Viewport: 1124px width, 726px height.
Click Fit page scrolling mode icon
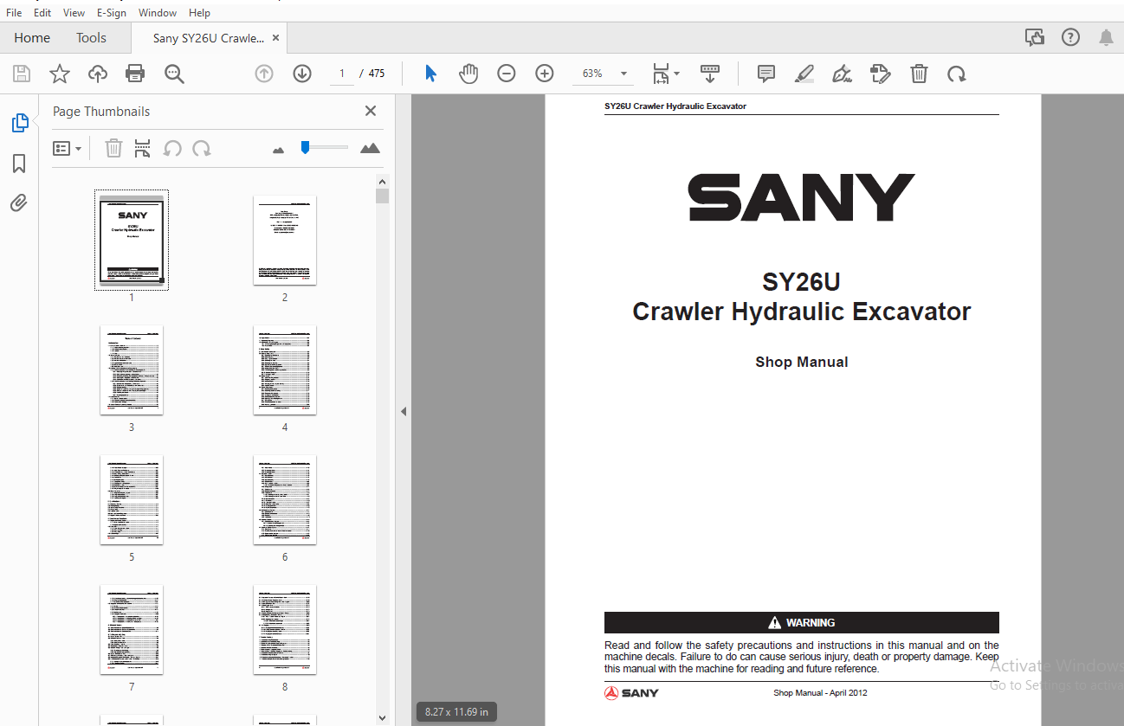(662, 74)
